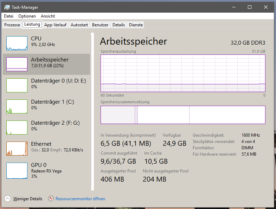Screen dimensions: 276x209
Task: Select the Ethernet graph thumbnail
Action: pyautogui.click(x=17, y=149)
